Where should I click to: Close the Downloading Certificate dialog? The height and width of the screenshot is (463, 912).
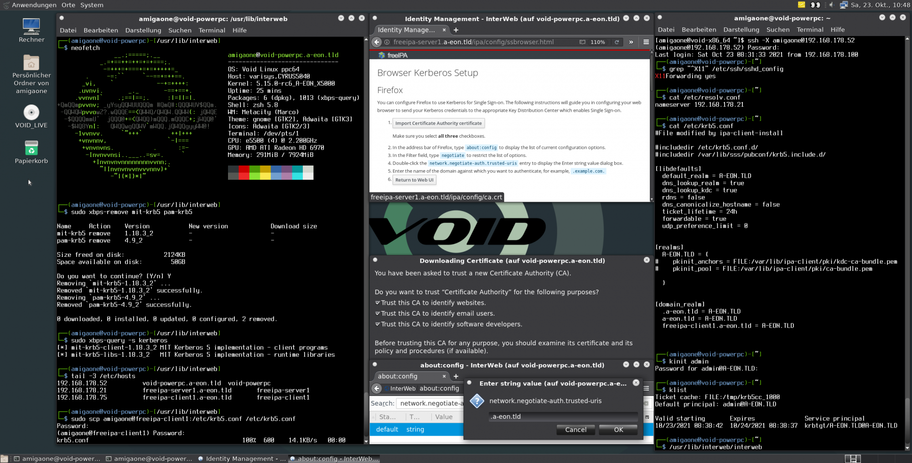647,260
